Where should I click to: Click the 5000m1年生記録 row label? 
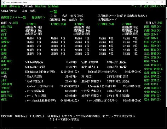35,67
